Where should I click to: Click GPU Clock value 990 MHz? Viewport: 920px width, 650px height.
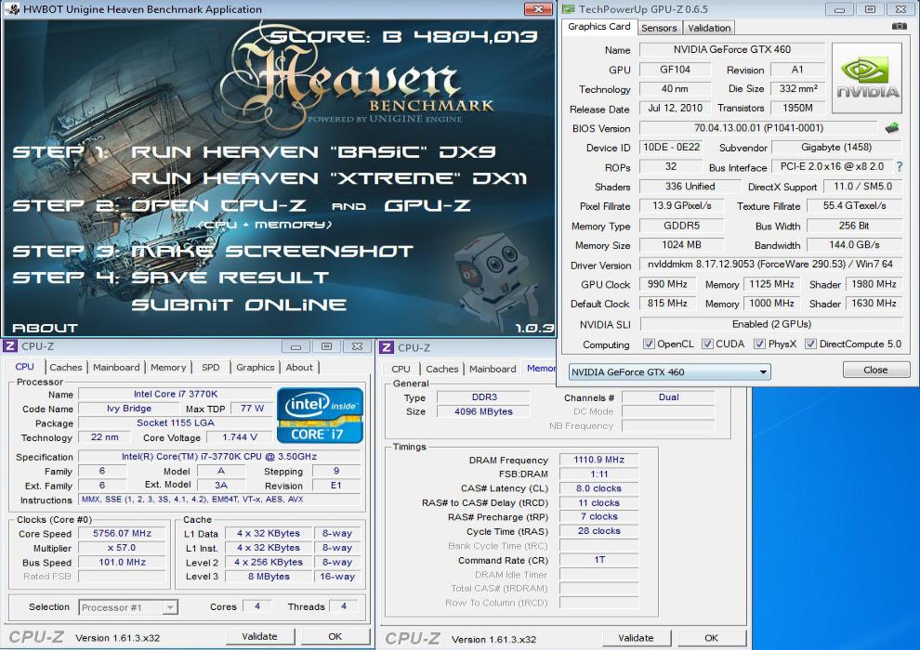click(x=667, y=284)
